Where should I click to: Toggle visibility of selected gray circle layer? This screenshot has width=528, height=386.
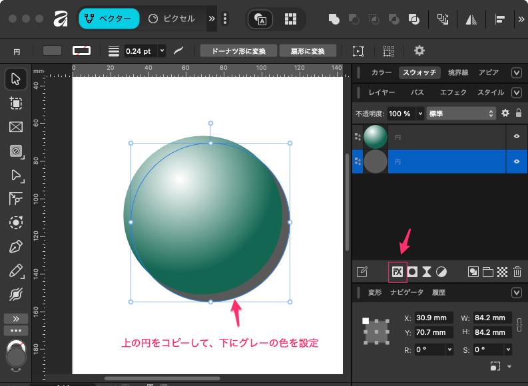tap(516, 161)
